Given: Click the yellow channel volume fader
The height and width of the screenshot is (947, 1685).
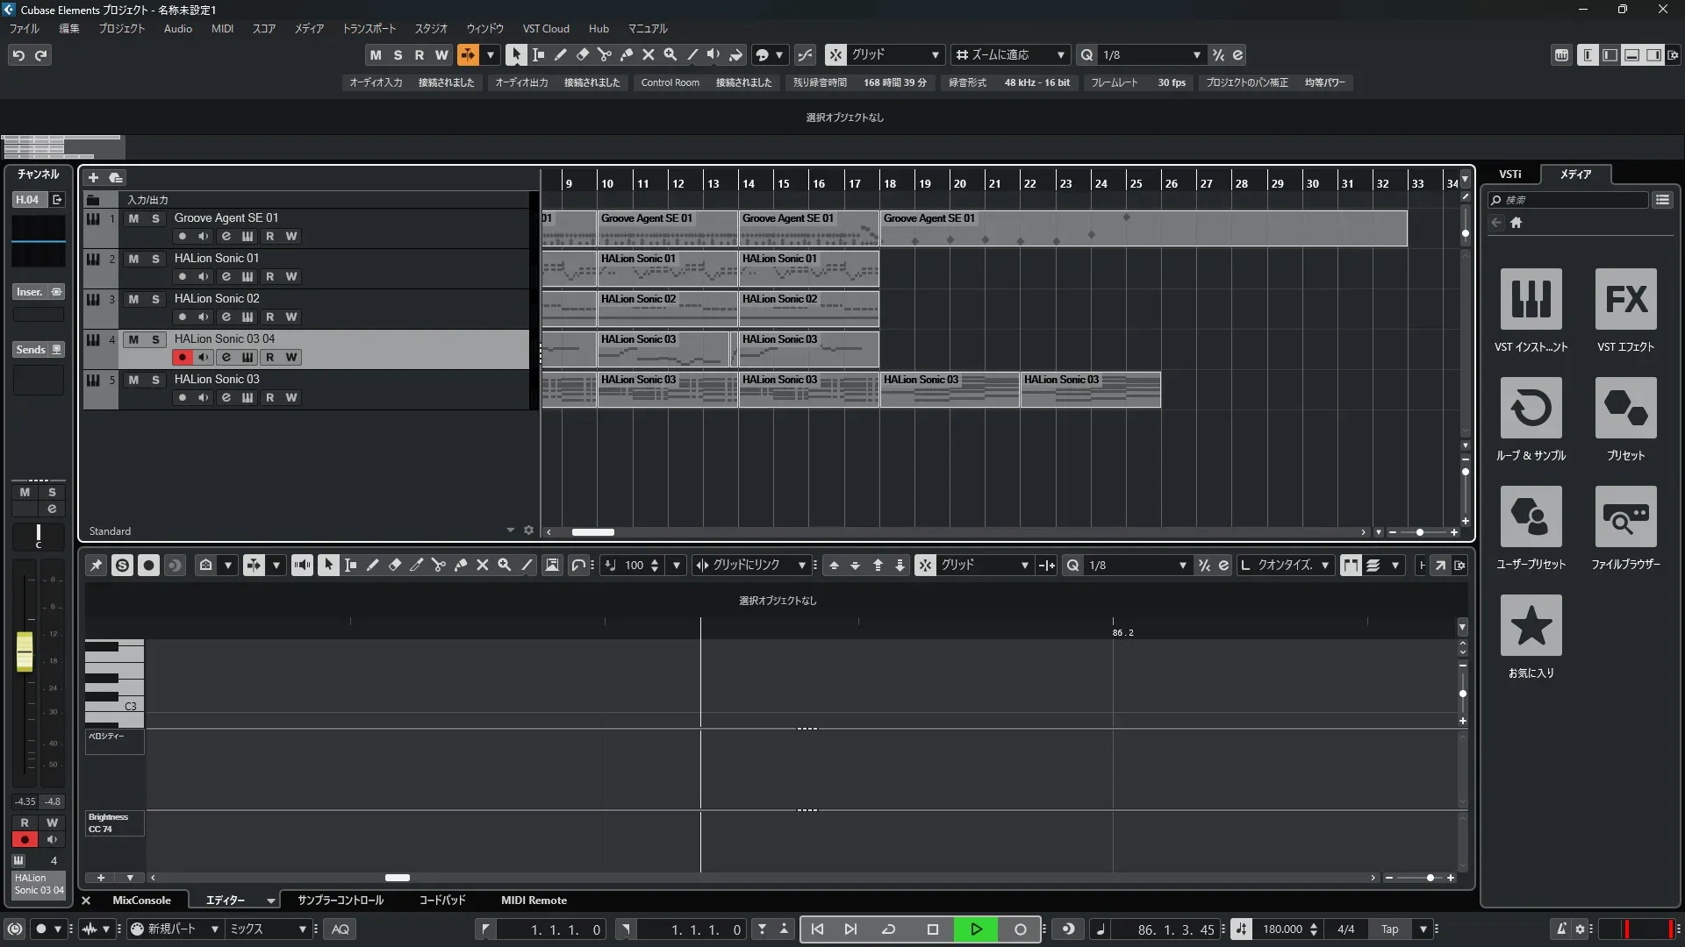Looking at the screenshot, I should click(x=25, y=652).
